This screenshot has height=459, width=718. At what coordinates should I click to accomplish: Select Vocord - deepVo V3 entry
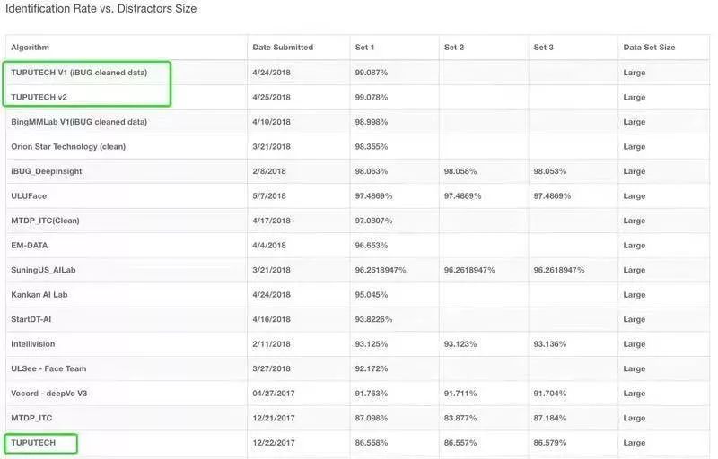click(49, 393)
